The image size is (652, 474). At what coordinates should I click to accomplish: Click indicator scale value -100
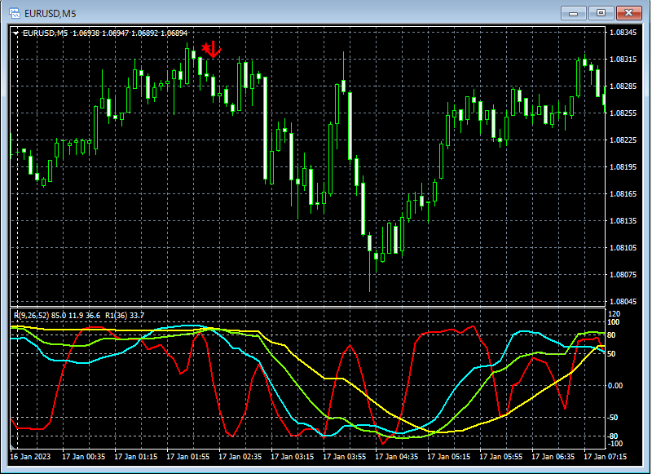(x=615, y=444)
